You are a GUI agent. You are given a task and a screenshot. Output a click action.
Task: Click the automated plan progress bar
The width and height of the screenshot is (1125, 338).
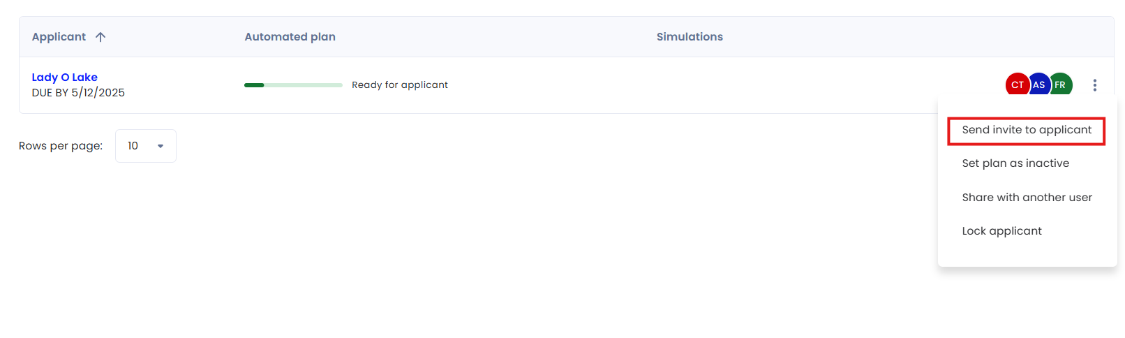[293, 85]
